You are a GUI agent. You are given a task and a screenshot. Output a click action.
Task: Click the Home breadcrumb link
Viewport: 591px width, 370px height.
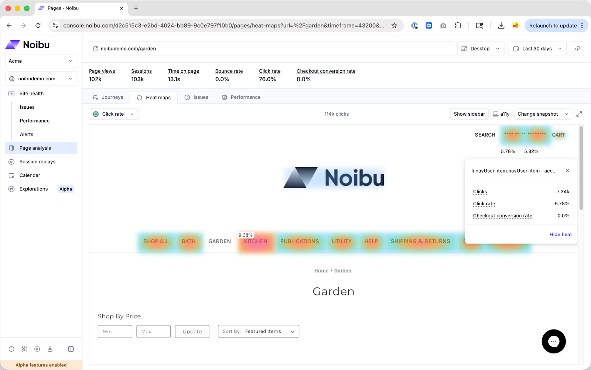tap(321, 270)
